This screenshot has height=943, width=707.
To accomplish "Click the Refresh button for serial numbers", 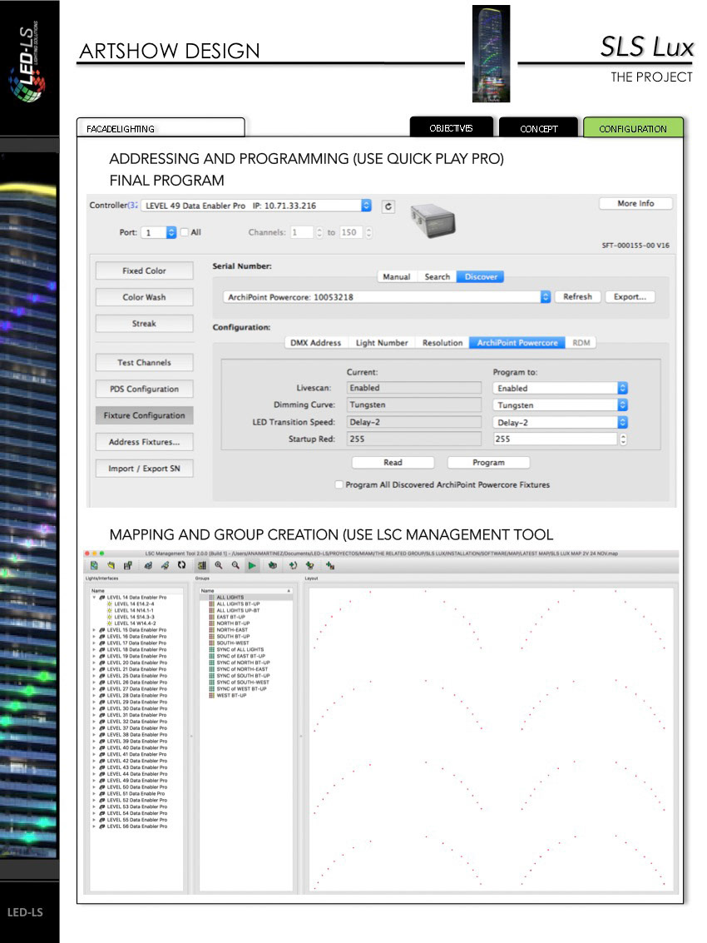I will [x=577, y=296].
